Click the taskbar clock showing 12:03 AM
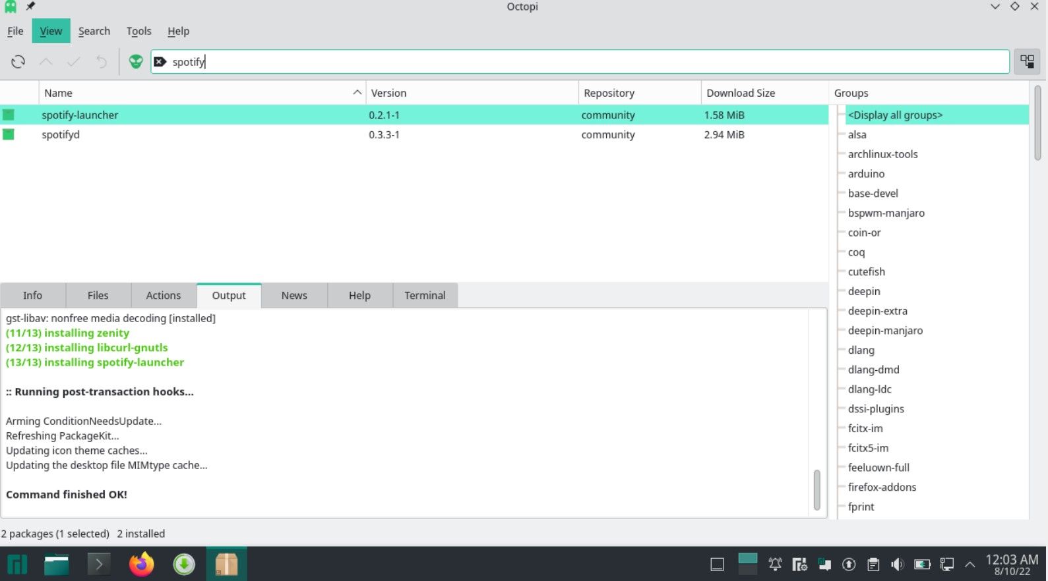 pos(1012,565)
